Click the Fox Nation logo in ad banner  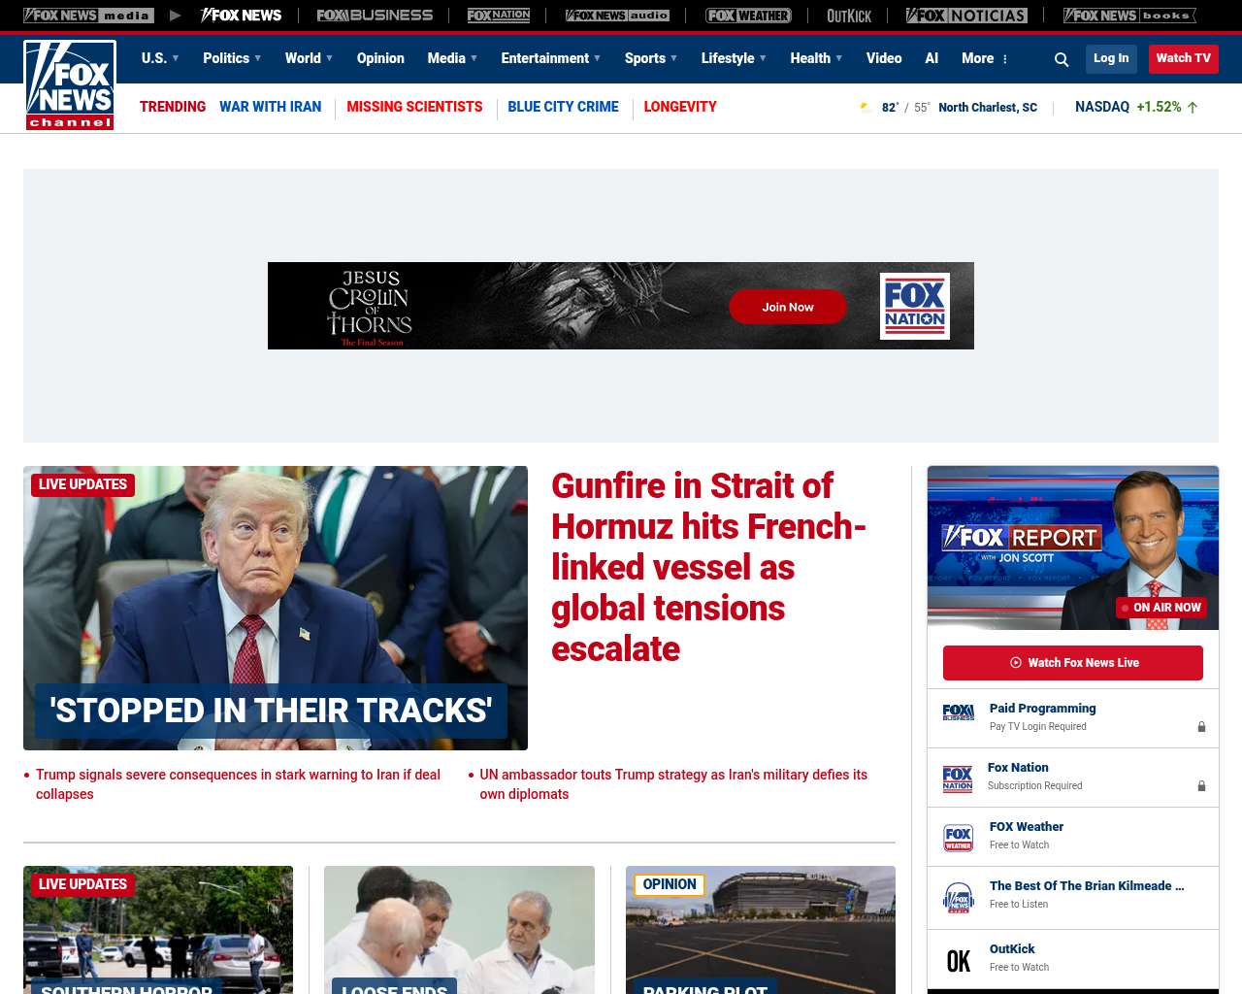(915, 306)
